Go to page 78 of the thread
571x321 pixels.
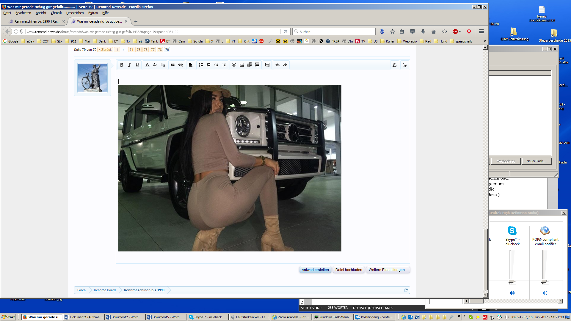pos(160,50)
